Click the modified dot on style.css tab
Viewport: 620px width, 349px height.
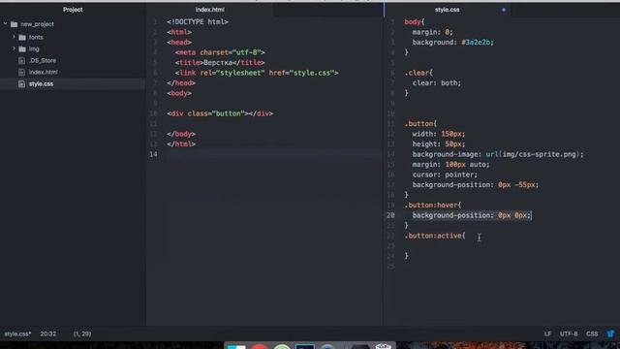[x=504, y=10]
